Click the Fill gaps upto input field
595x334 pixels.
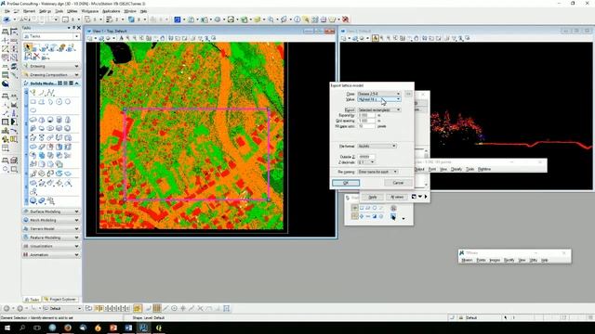(x=366, y=126)
